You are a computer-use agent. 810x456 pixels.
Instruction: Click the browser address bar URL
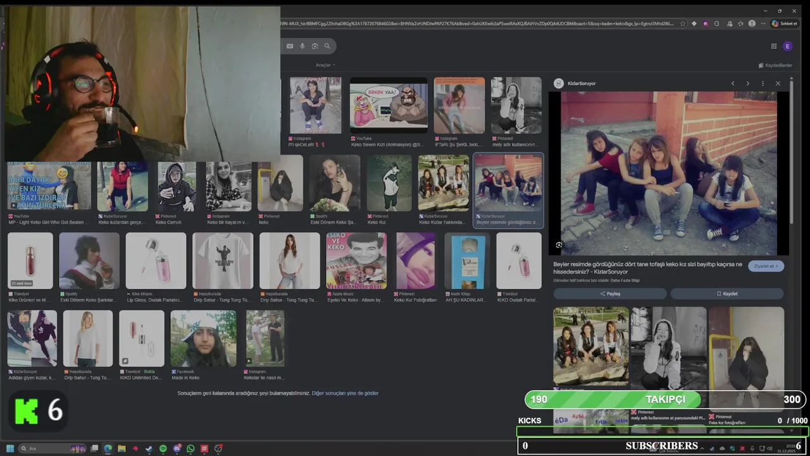(478, 23)
